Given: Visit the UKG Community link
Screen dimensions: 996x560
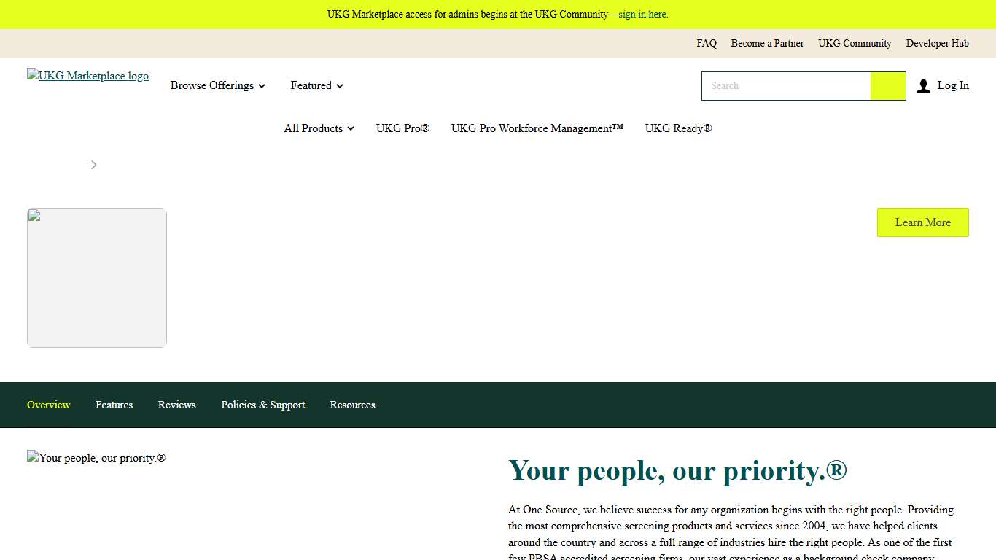Looking at the screenshot, I should [854, 44].
